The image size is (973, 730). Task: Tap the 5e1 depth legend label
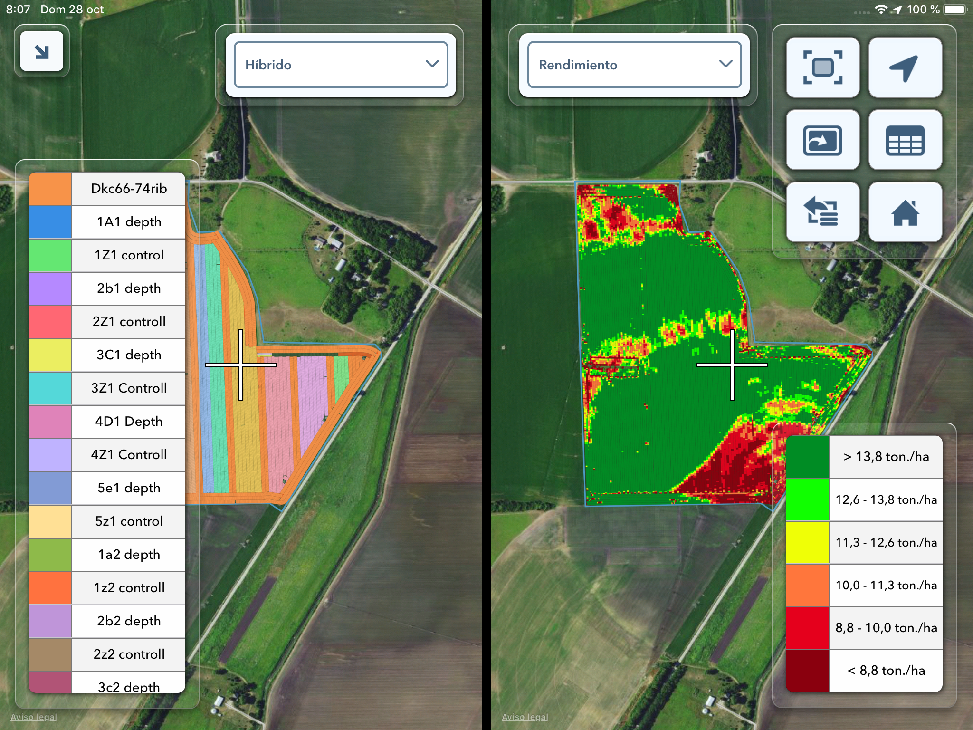(129, 488)
